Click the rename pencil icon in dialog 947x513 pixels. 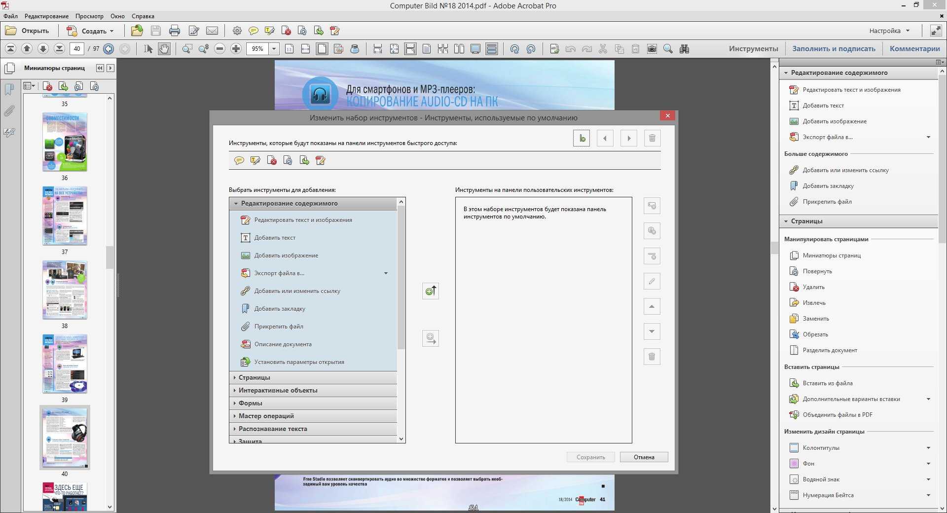pos(652,281)
